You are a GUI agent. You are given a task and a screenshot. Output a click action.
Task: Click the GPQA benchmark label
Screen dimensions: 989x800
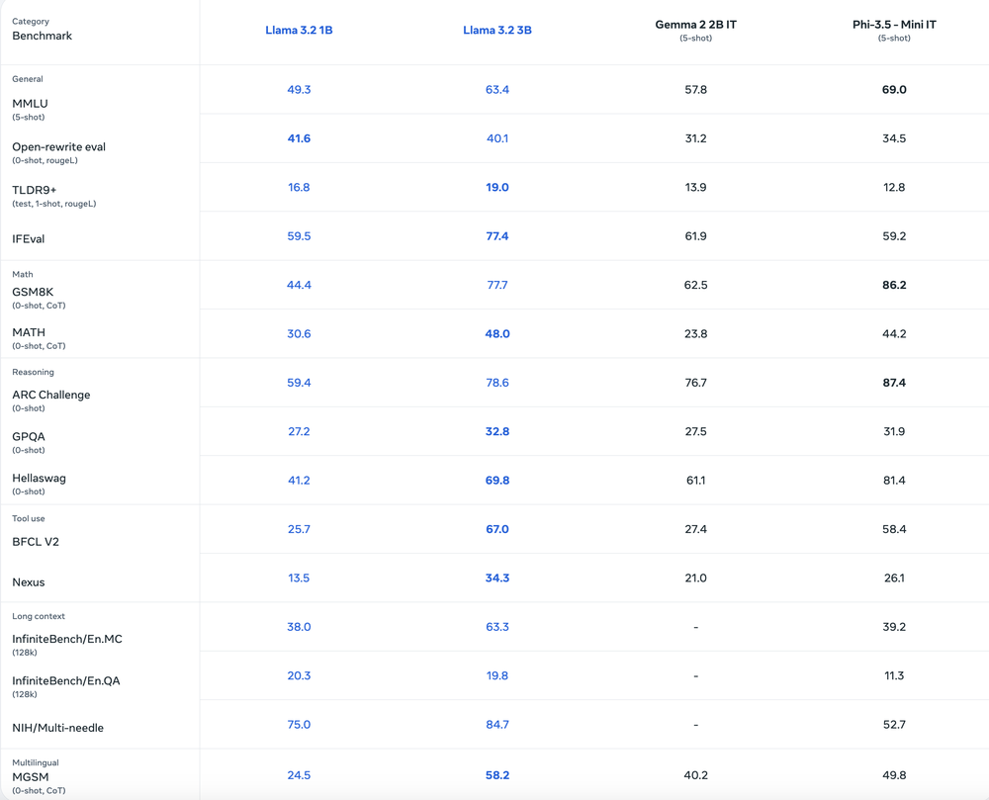(29, 436)
